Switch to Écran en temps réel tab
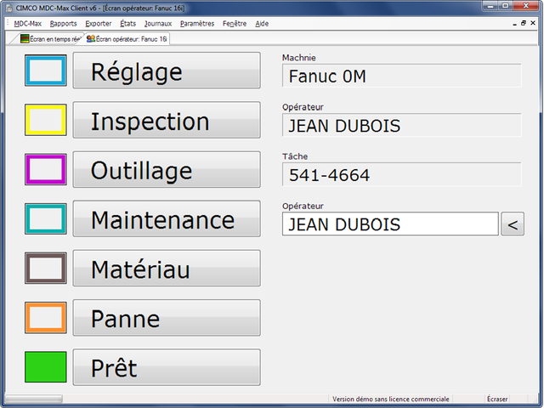This screenshot has height=408, width=544. tap(49, 39)
